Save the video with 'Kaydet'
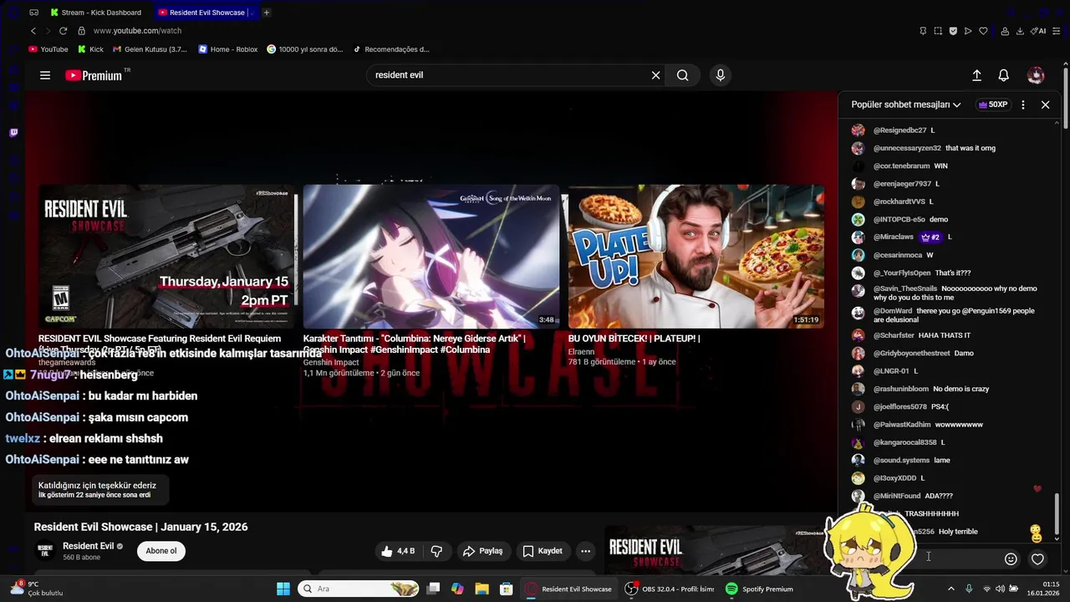 pos(543,551)
